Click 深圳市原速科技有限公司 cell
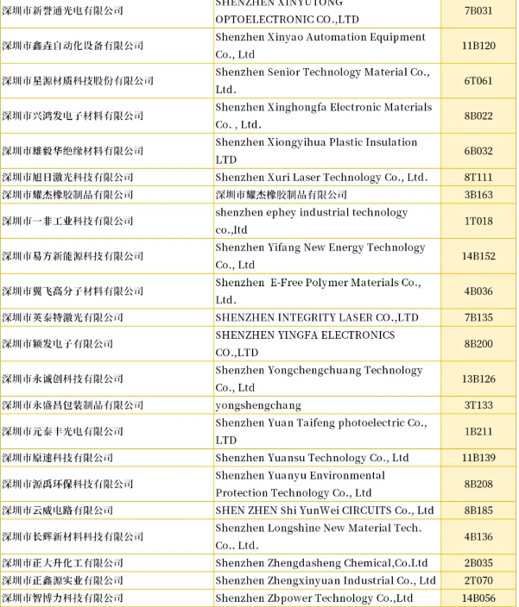 coord(57,458)
